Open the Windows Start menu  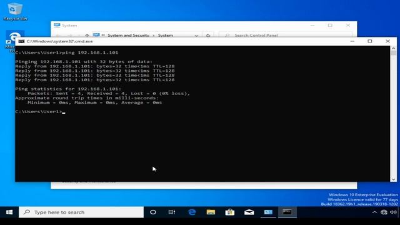(9, 212)
